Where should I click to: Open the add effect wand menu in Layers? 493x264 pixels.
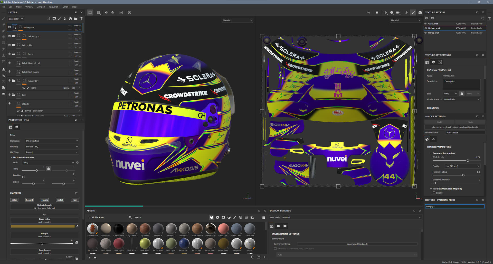click(49, 19)
